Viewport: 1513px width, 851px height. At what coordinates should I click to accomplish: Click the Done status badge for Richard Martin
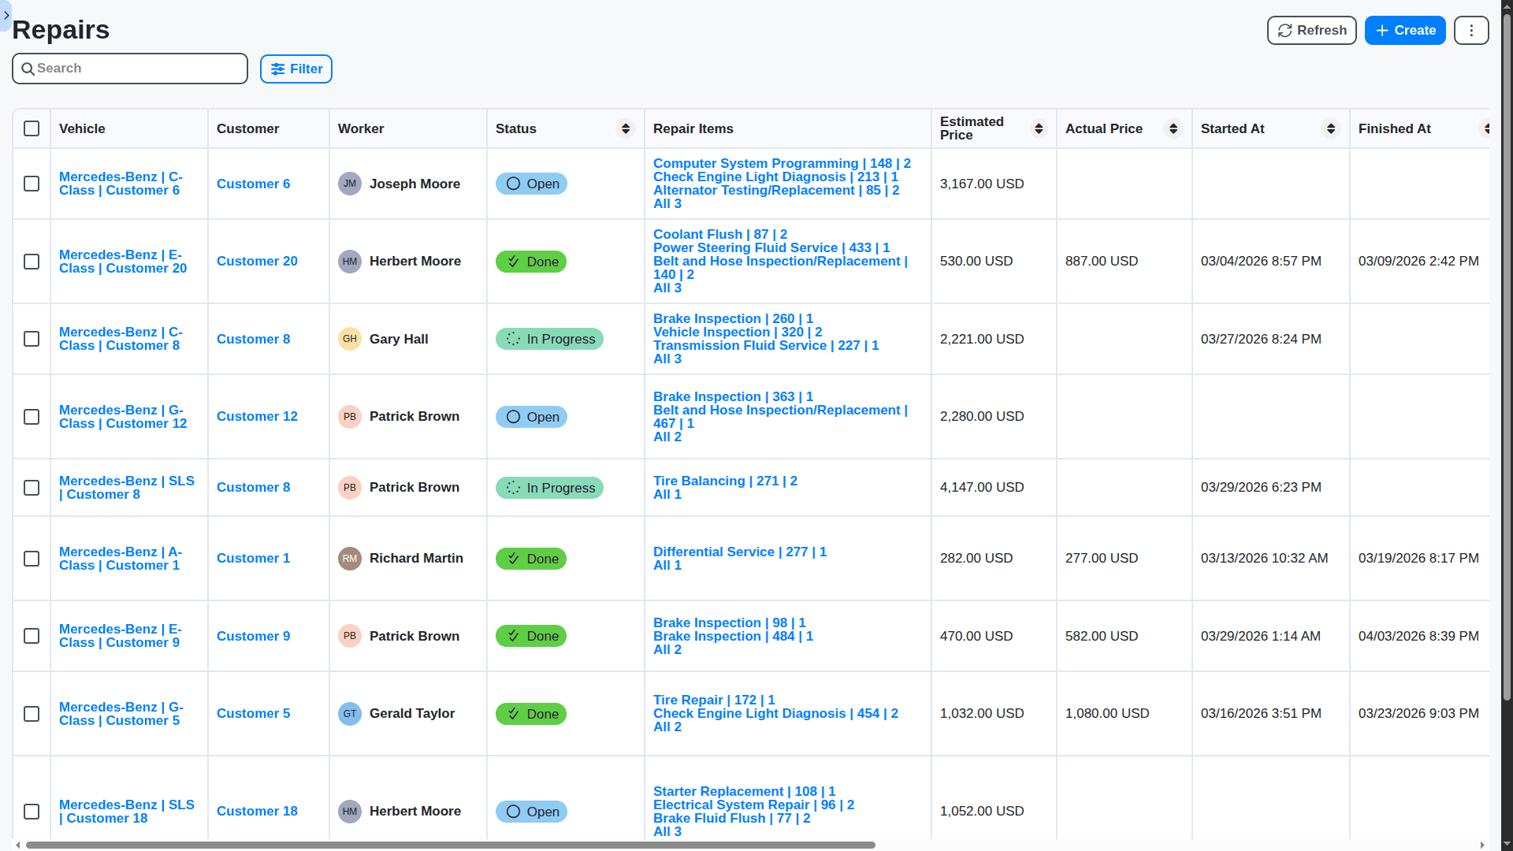[x=531, y=559]
